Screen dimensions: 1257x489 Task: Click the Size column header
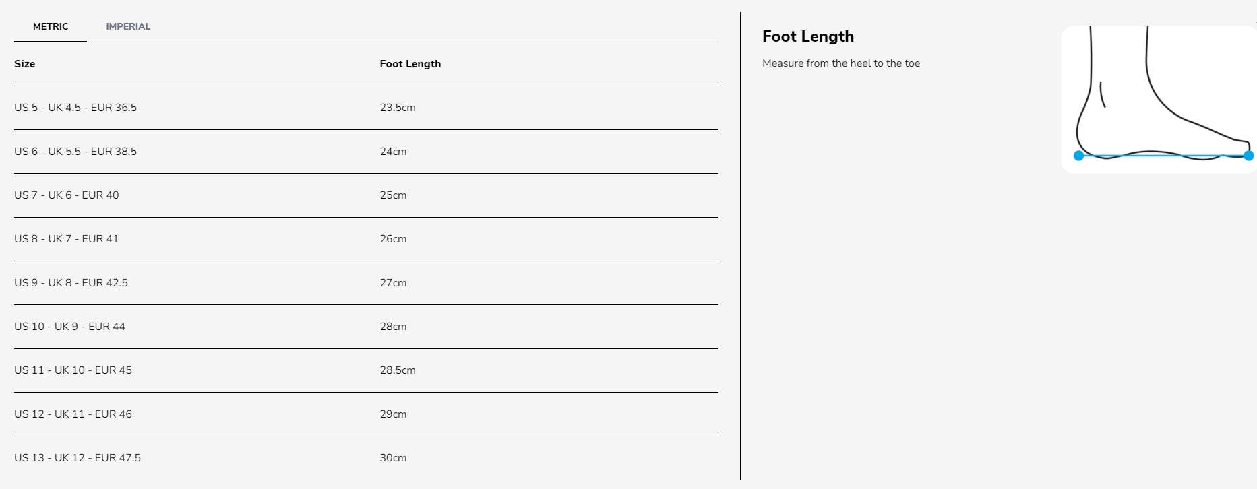click(x=25, y=64)
